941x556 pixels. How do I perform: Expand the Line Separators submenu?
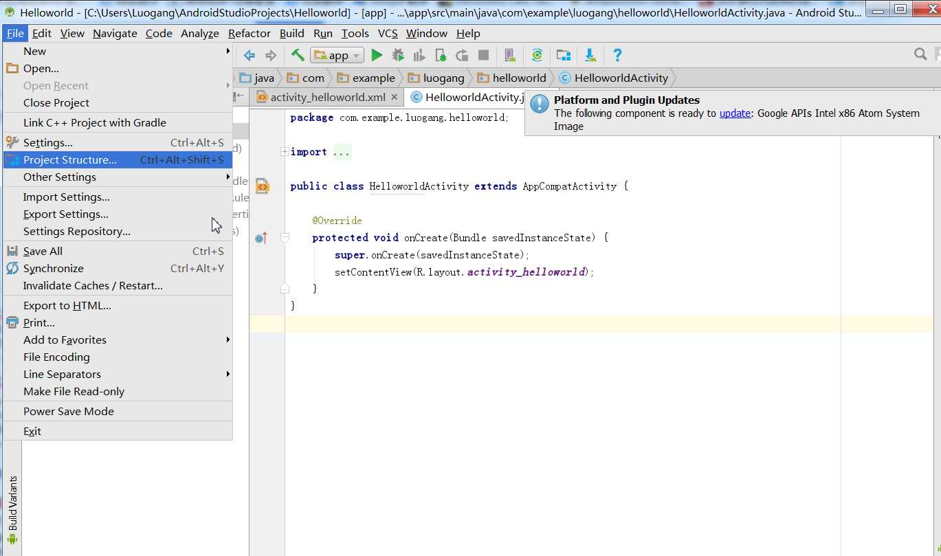coord(118,374)
